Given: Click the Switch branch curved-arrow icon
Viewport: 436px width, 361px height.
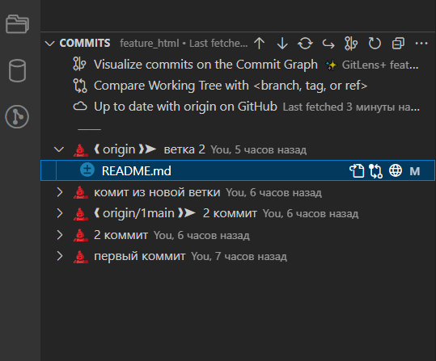Looking at the screenshot, I should click(x=328, y=44).
